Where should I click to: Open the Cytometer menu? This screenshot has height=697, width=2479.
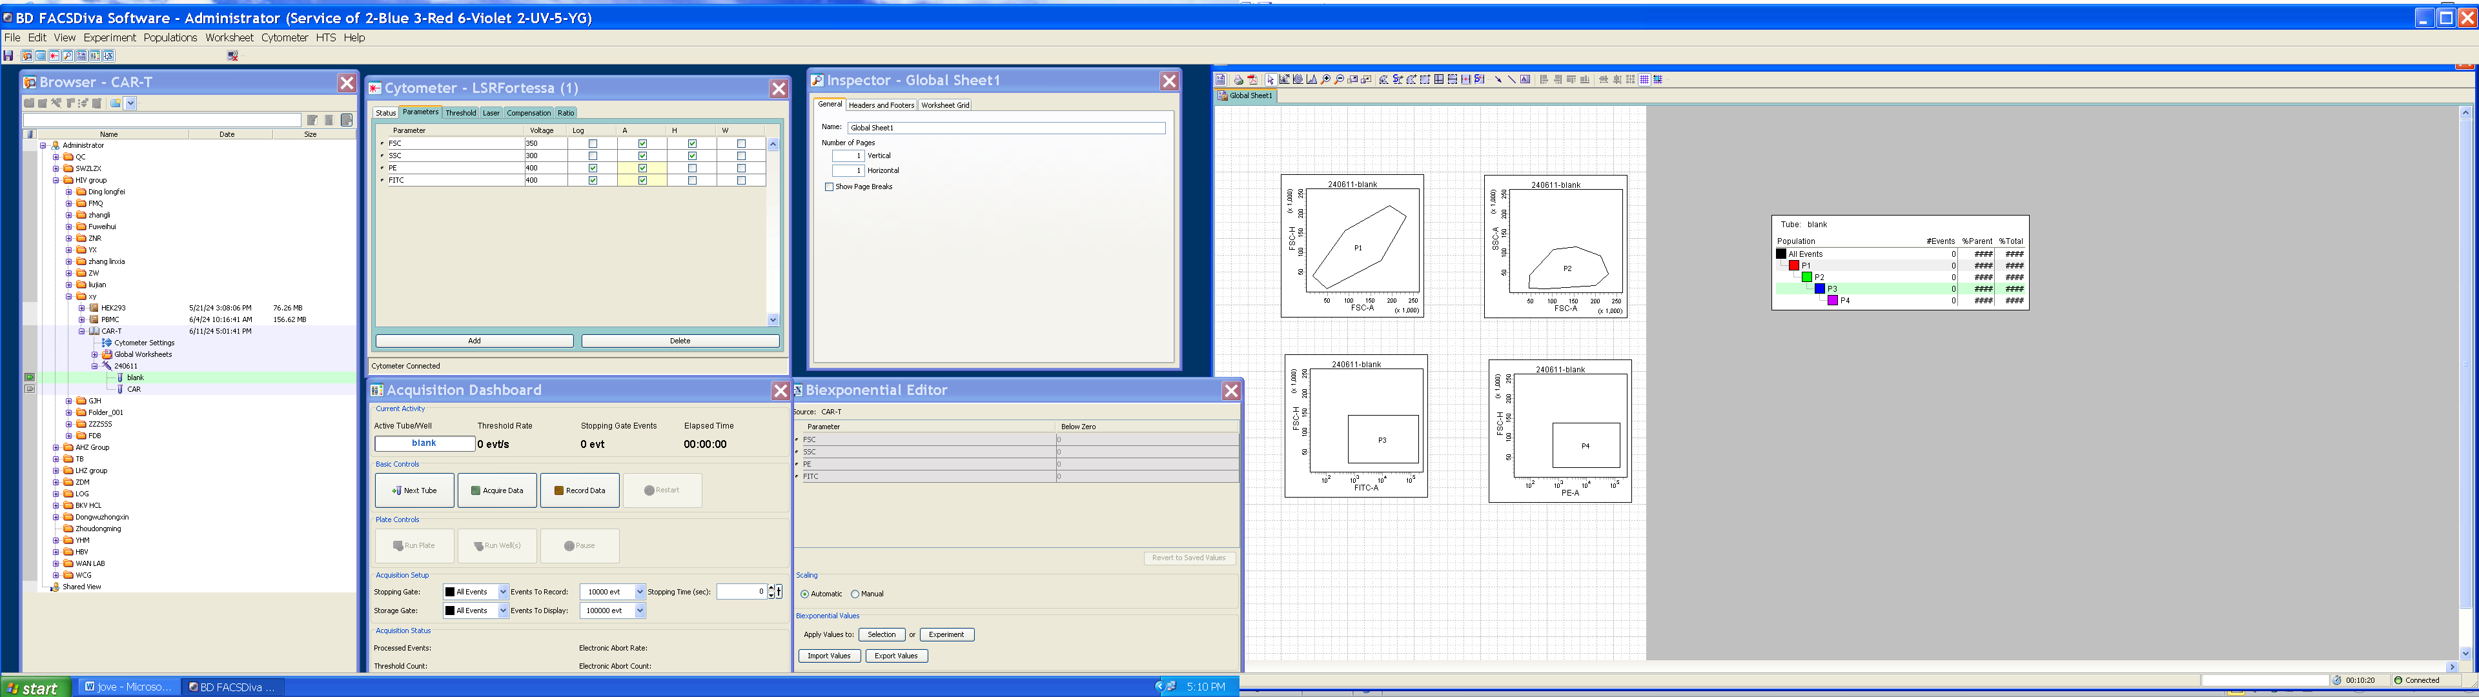tap(284, 37)
